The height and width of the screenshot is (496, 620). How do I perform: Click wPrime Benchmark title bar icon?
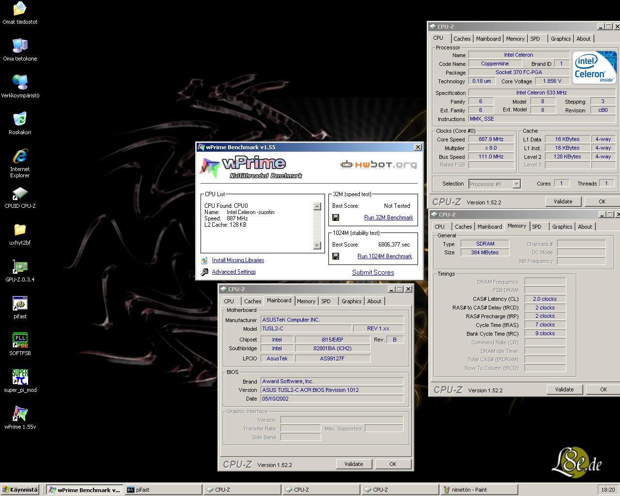pos(201,147)
